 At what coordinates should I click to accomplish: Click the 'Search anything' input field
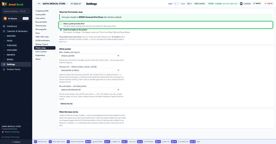pos(16,11)
